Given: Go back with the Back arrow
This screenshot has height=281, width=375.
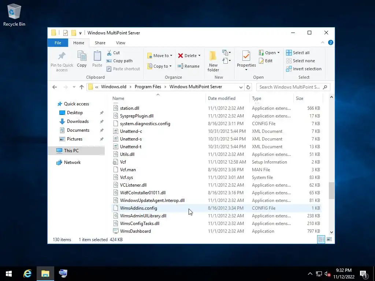Looking at the screenshot, I should (x=55, y=87).
